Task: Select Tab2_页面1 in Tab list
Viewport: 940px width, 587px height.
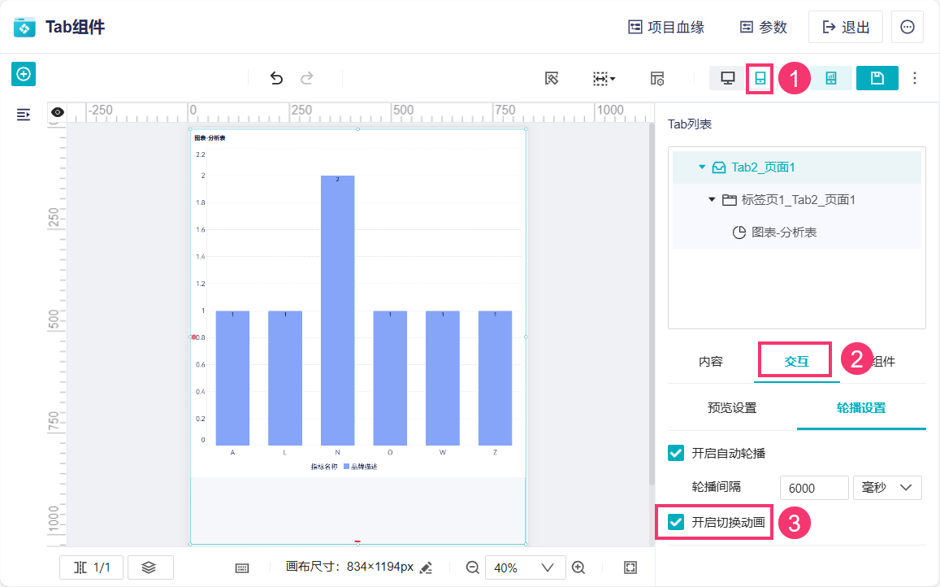Action: tap(797, 167)
